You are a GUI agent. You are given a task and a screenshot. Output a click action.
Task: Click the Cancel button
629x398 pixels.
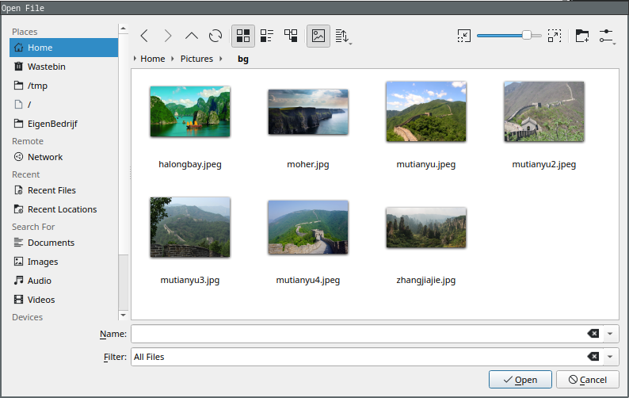click(588, 380)
